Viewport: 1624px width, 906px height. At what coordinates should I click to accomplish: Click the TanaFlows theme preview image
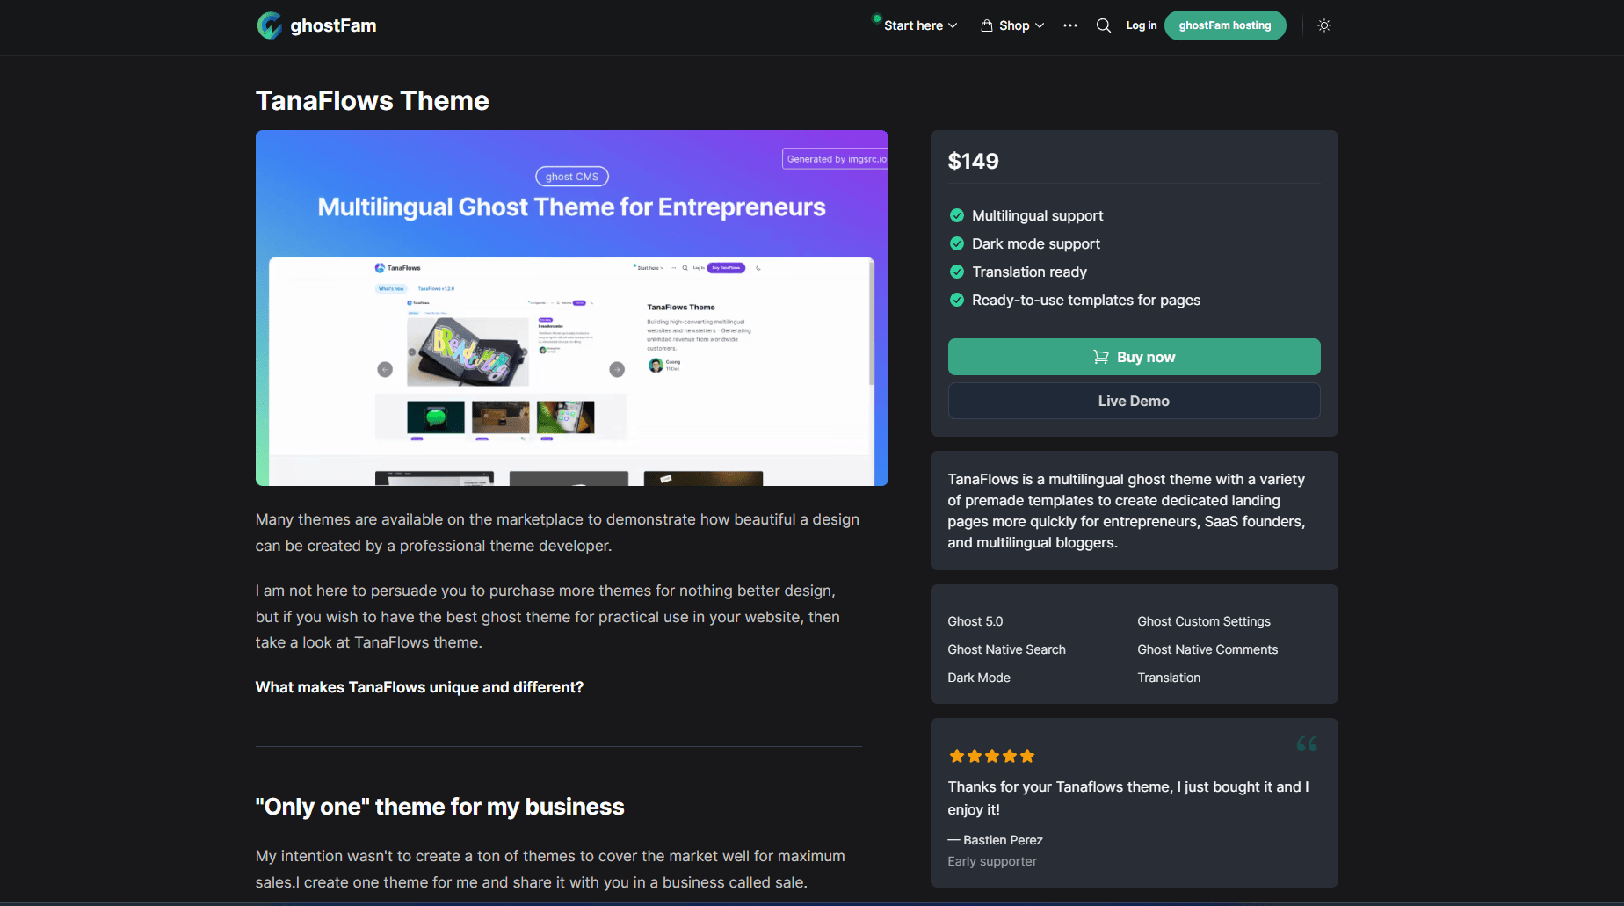point(571,308)
